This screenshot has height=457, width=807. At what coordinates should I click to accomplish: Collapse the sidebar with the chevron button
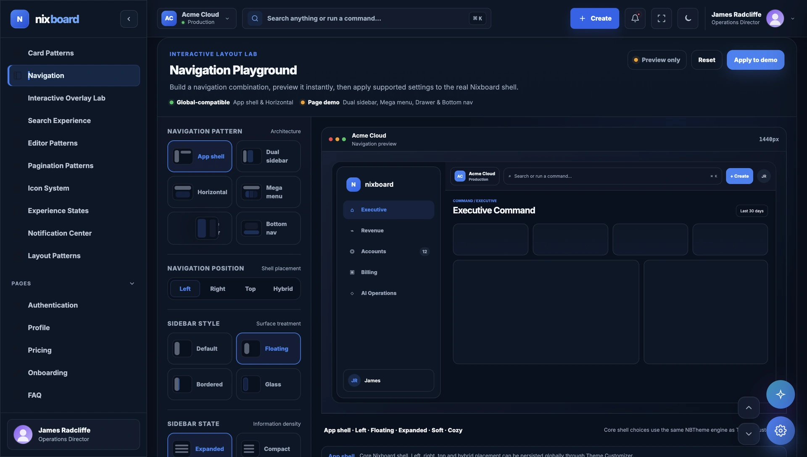coord(129,19)
